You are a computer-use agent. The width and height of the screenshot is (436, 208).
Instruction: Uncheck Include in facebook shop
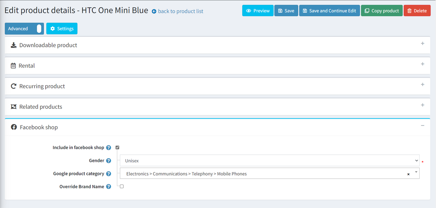pos(118,147)
